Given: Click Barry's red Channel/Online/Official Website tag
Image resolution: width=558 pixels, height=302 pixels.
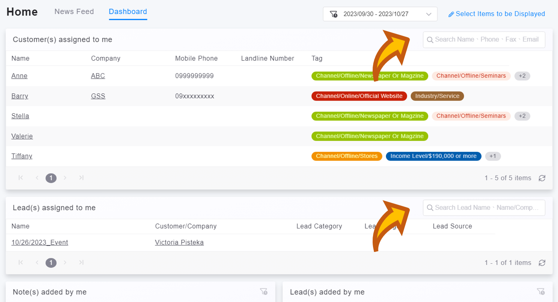Looking at the screenshot, I should [359, 96].
